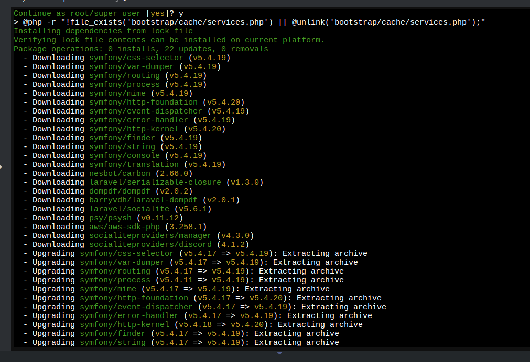Viewport: 530px width, 362px height.
Task: Click the Upgrading symfony/event-dispatcher line
Action: [205, 307]
